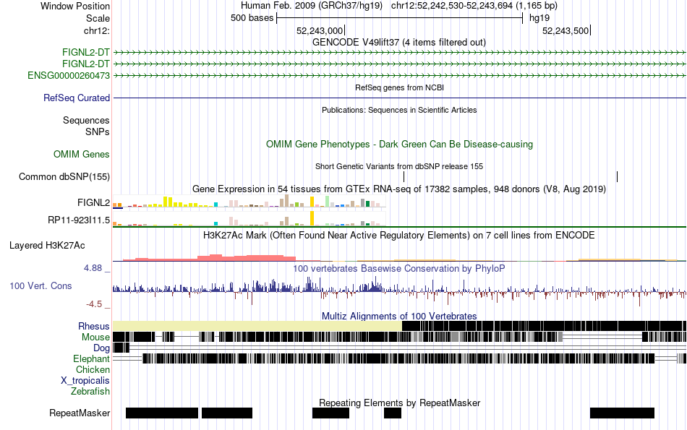Click the black Rhesus alignment block
This screenshot has height=430, width=687.
point(544,326)
